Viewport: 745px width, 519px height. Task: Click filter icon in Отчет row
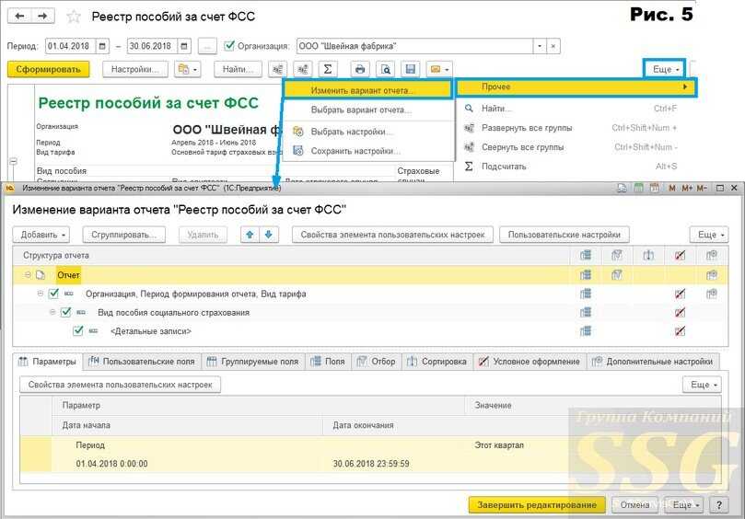617,275
